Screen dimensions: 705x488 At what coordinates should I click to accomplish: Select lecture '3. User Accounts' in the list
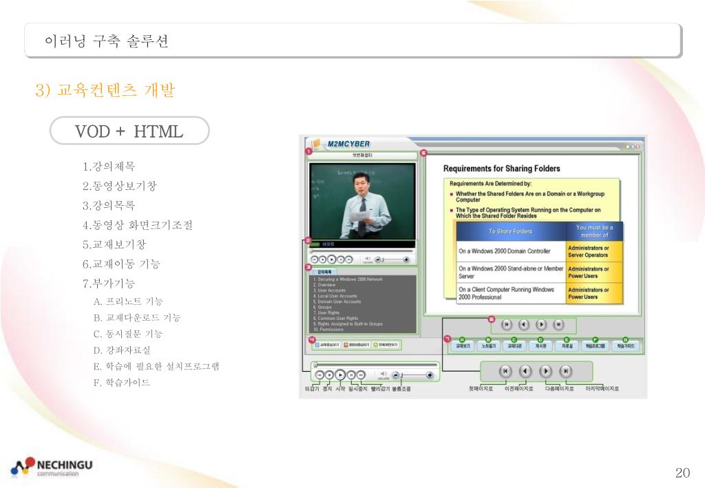[x=329, y=290]
